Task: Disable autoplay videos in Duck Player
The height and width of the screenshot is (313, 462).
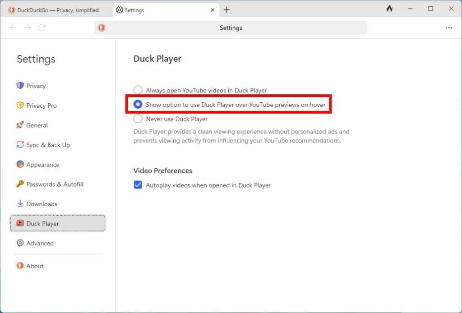Action: tap(138, 185)
